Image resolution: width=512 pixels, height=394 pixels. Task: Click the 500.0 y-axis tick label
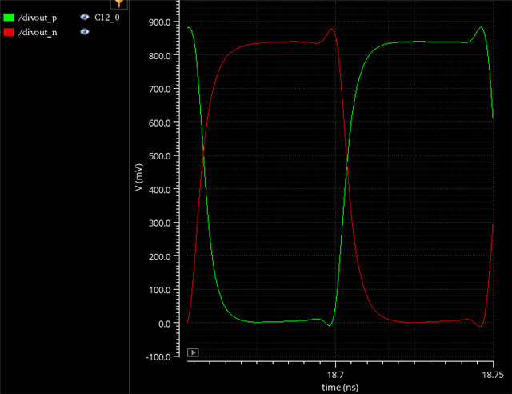pyautogui.click(x=160, y=156)
